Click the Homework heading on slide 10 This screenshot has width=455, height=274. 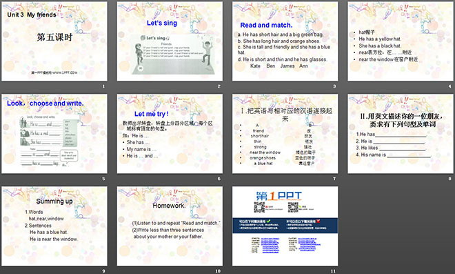pyautogui.click(x=169, y=206)
